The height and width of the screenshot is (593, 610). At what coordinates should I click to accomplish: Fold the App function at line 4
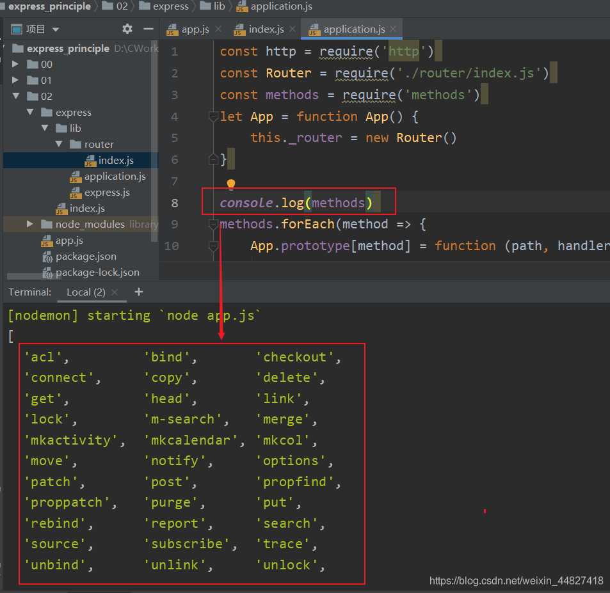click(x=213, y=116)
